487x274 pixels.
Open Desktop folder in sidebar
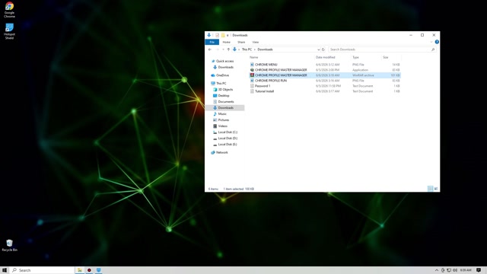(x=223, y=96)
